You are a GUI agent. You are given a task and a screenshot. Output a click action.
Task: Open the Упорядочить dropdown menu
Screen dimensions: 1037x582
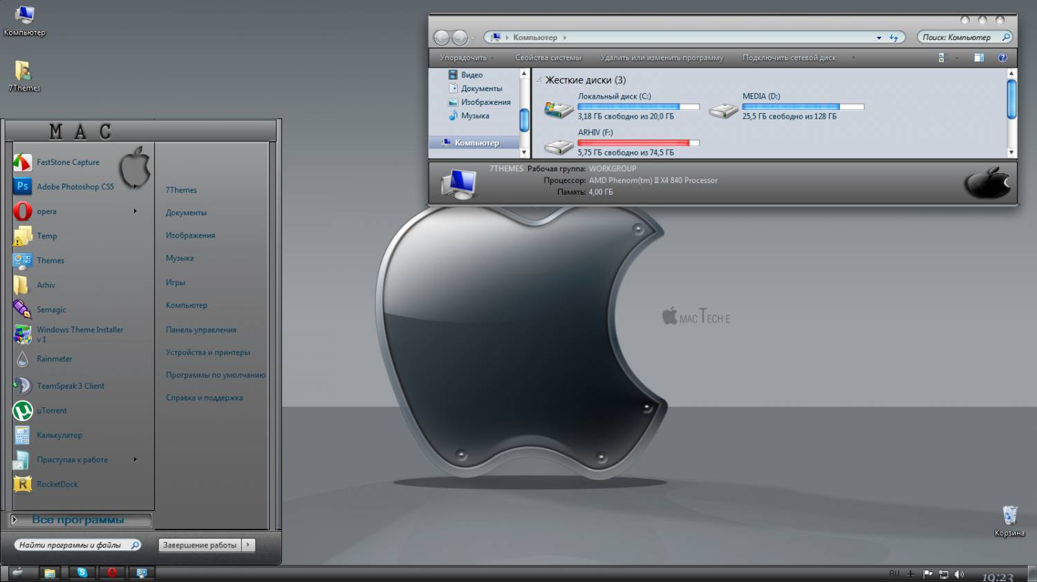tap(467, 58)
